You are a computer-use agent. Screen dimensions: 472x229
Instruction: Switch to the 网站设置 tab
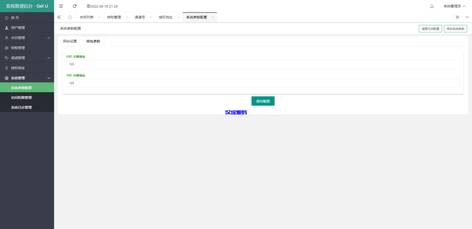click(70, 41)
